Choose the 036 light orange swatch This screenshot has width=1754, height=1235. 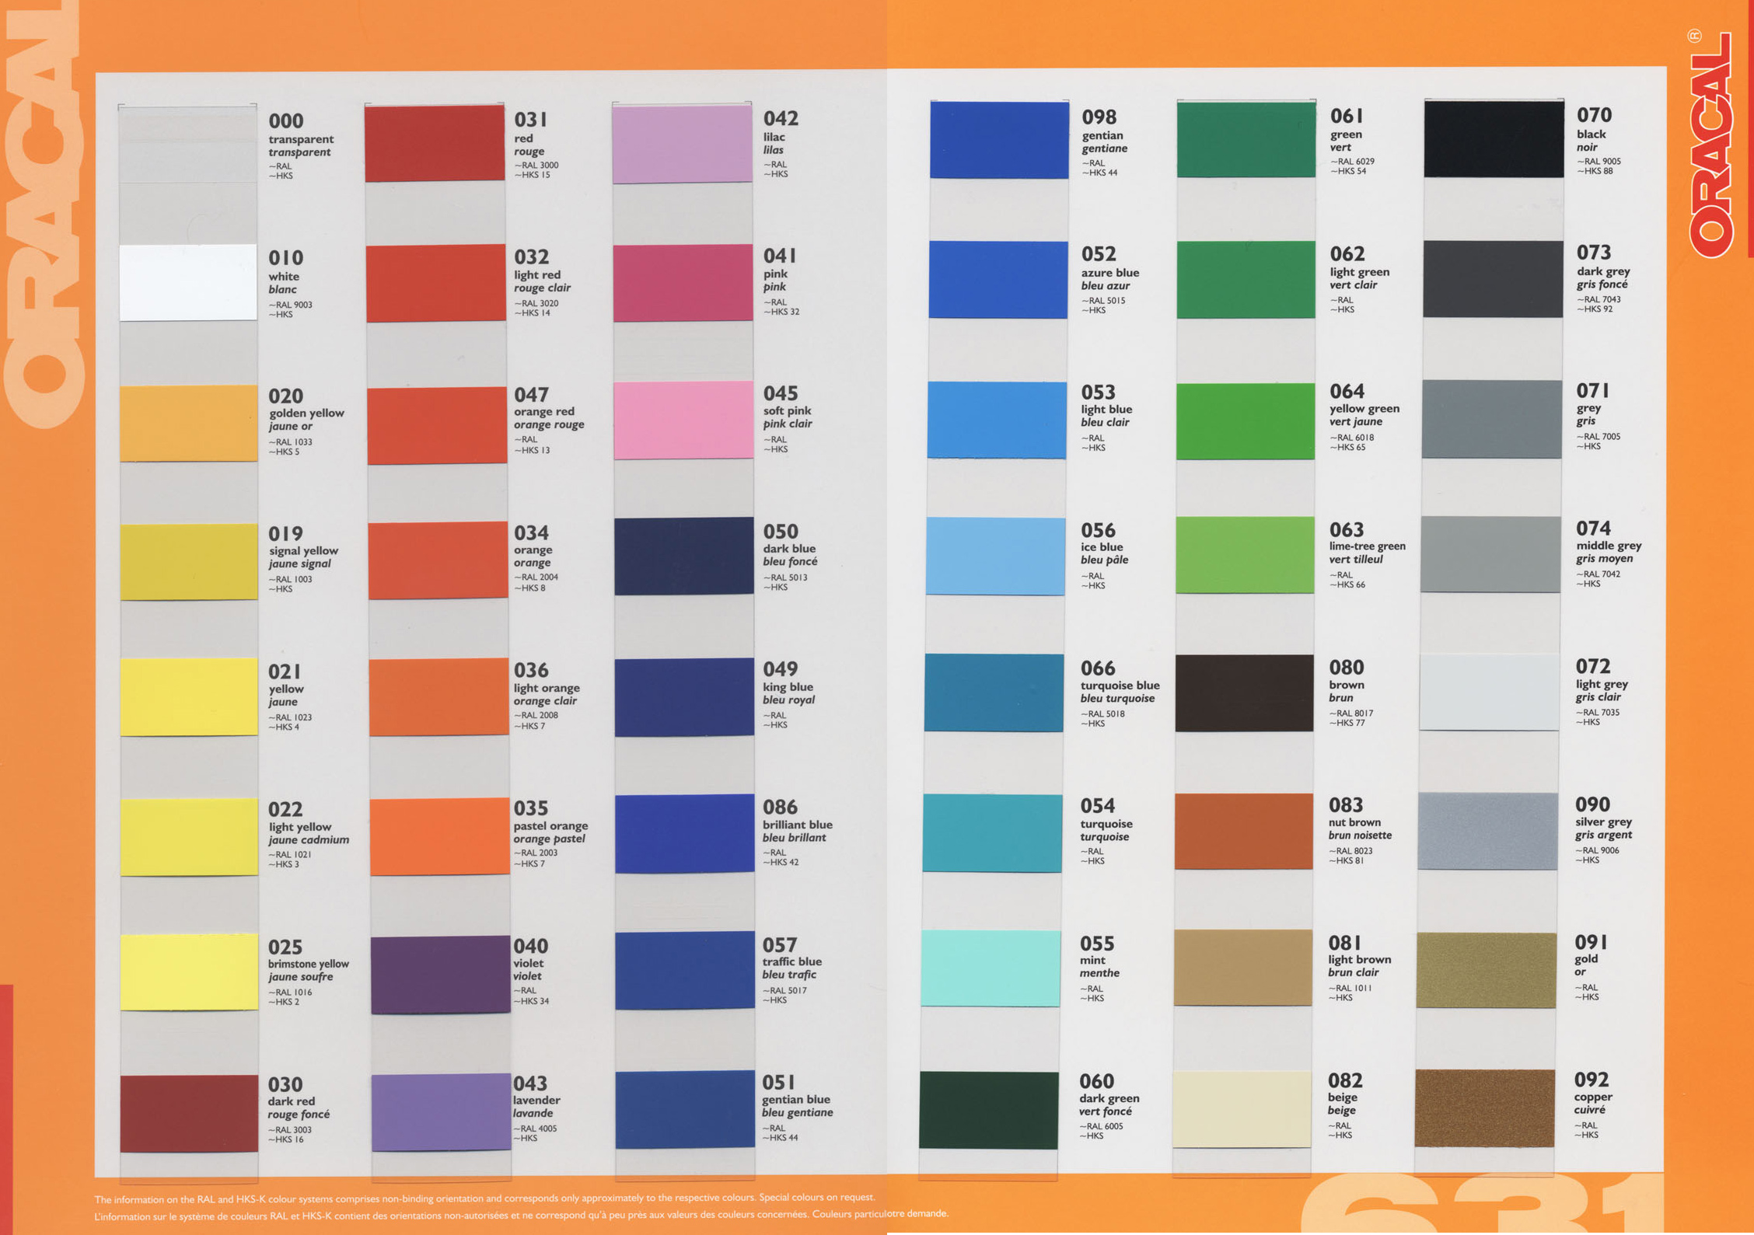pyautogui.click(x=439, y=696)
